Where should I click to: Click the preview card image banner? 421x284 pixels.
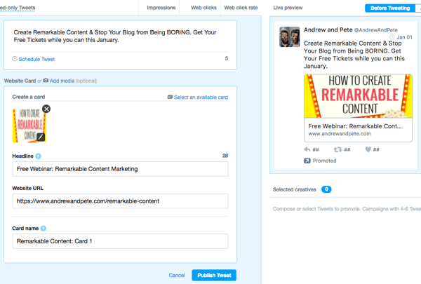click(358, 96)
